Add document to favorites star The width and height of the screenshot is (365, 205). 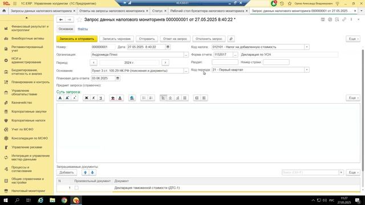point(79,20)
